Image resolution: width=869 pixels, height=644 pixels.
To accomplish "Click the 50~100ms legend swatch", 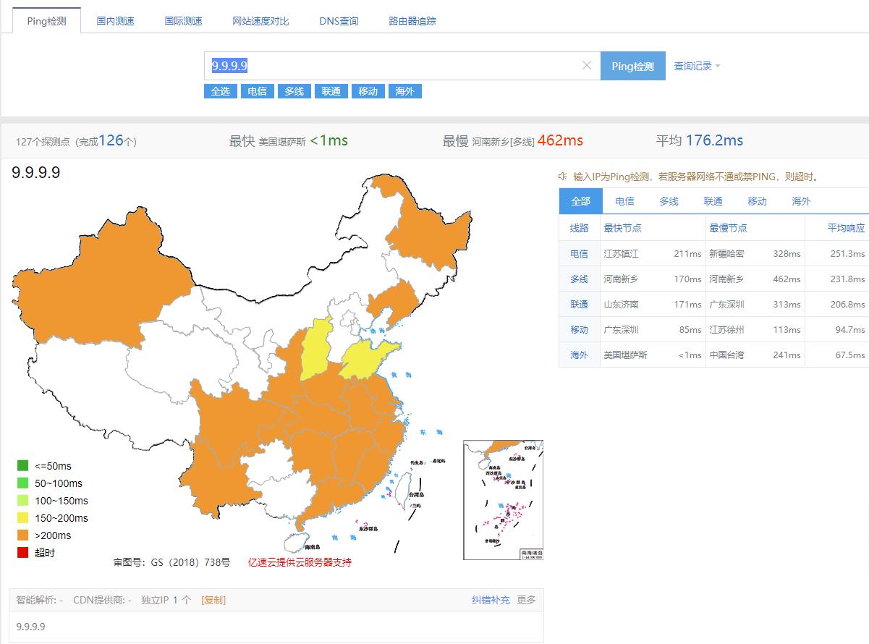I will click(23, 483).
